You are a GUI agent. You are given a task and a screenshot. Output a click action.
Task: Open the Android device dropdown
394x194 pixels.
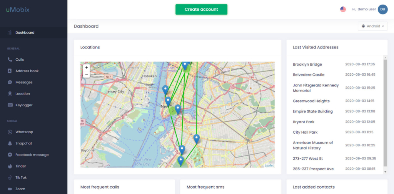tap(372, 26)
